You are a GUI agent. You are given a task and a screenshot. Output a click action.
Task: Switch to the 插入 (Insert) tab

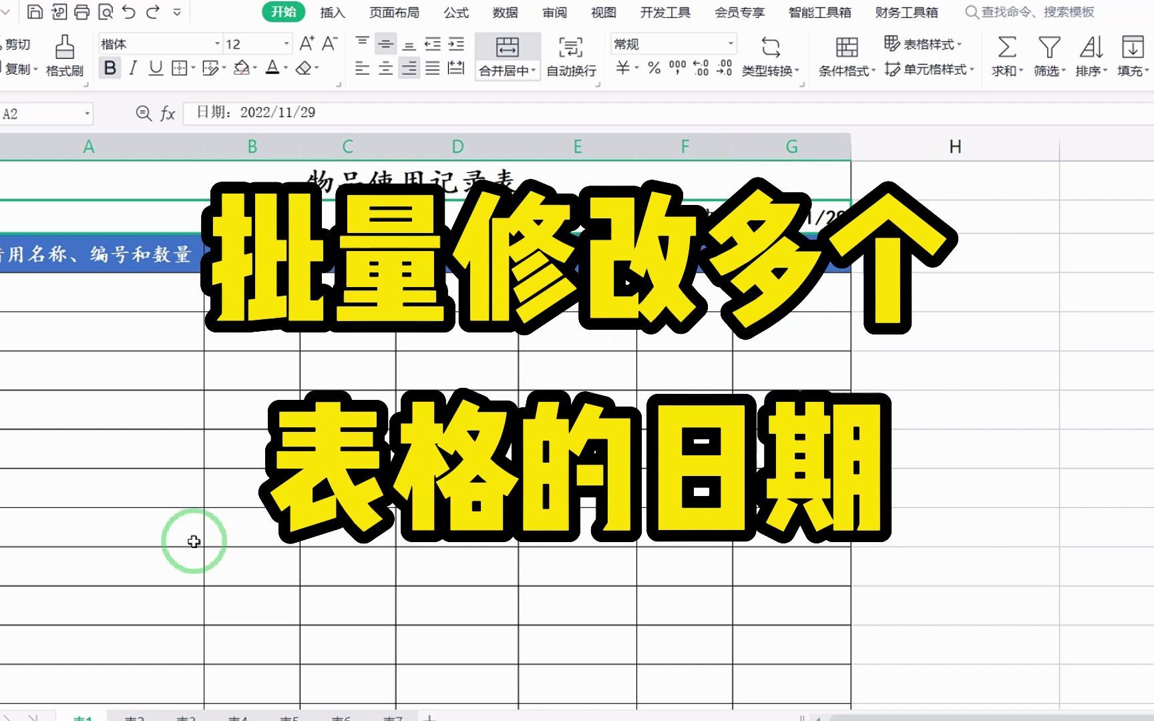(x=332, y=12)
